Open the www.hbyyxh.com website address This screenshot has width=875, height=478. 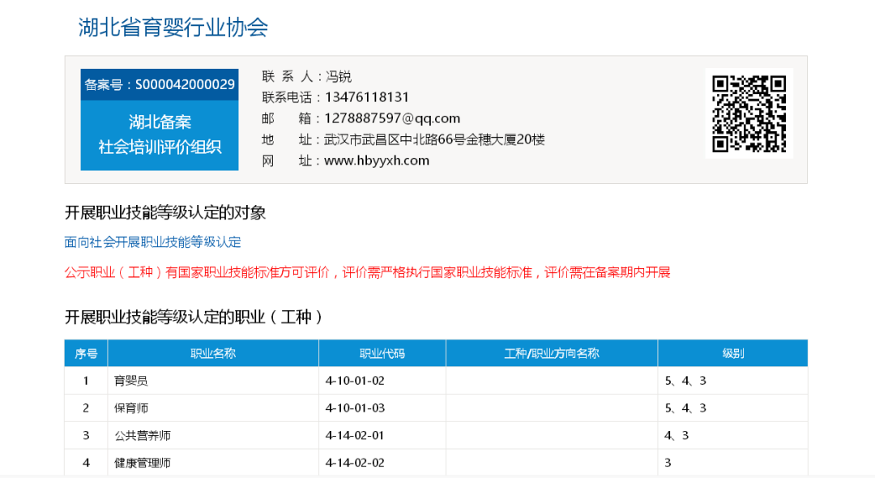(377, 161)
